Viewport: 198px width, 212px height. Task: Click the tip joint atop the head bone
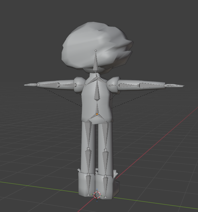[x=96, y=50]
